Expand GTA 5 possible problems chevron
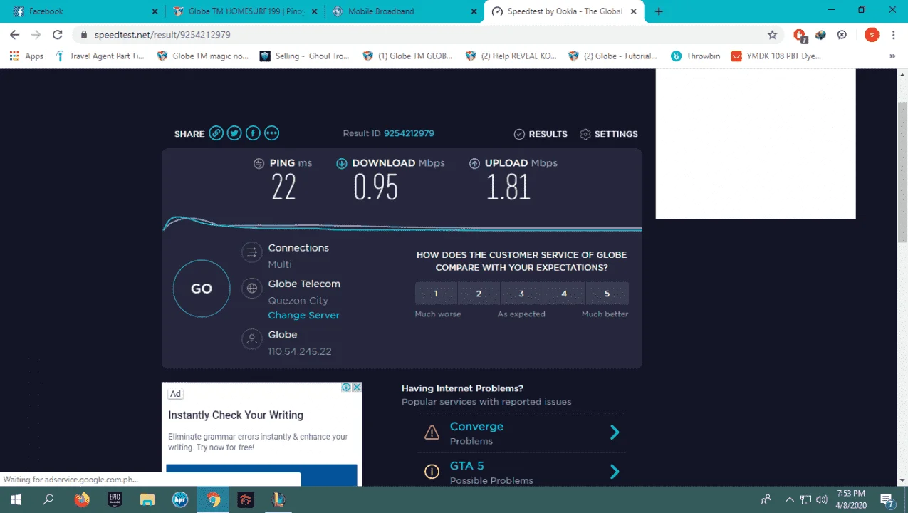The height and width of the screenshot is (513, 908). click(615, 471)
